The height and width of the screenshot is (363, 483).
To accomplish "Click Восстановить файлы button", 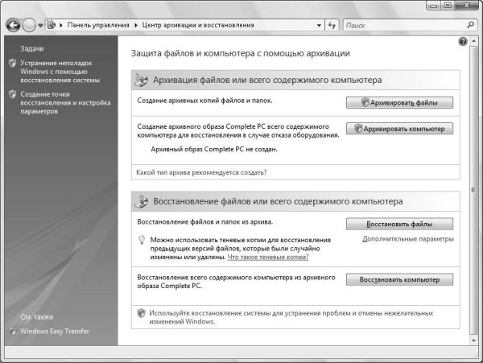I will point(399,224).
